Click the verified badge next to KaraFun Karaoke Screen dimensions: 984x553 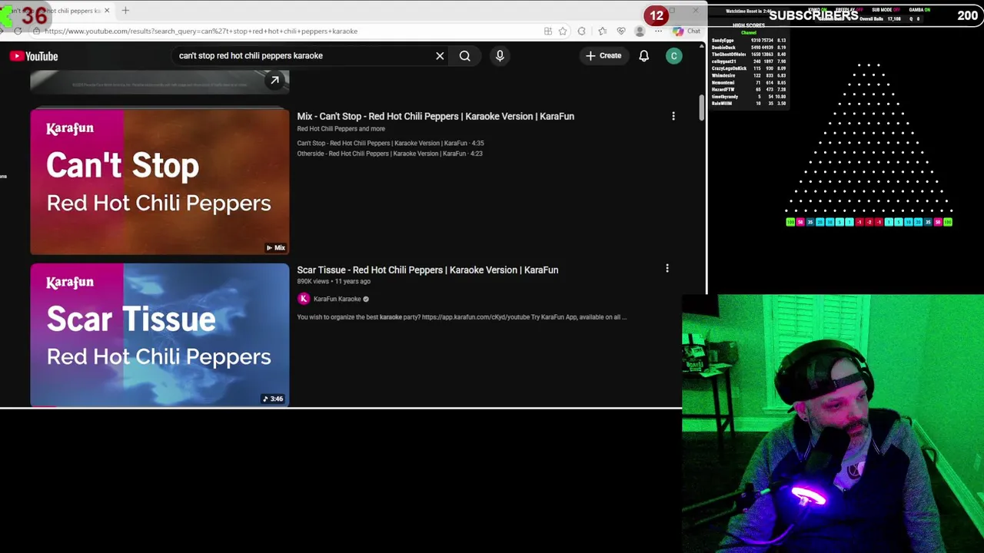(x=366, y=299)
